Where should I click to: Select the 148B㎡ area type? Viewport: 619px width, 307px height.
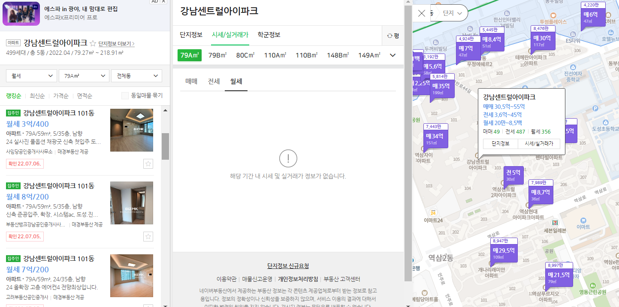pyautogui.click(x=338, y=55)
